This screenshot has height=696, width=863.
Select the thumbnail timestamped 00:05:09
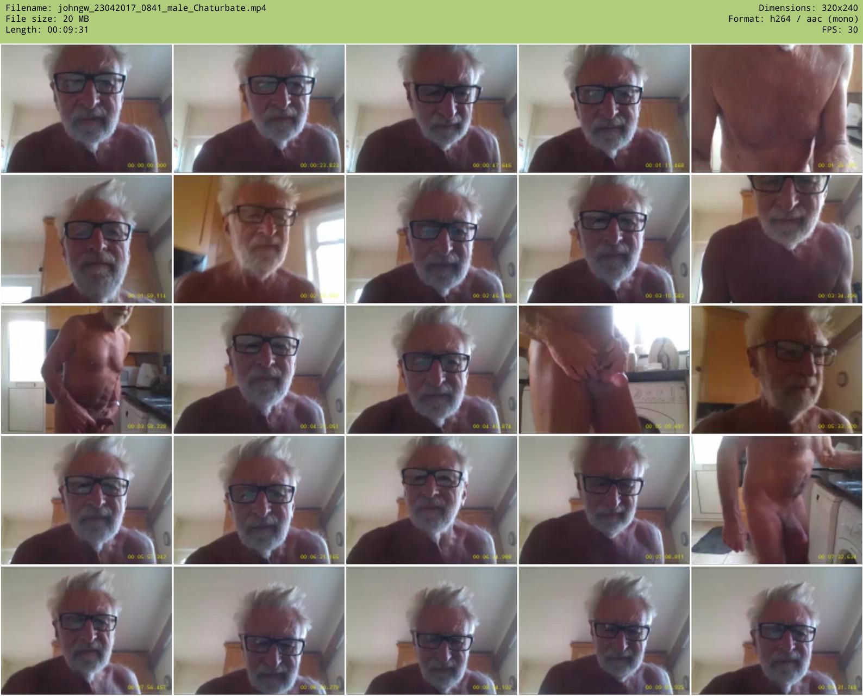coord(604,370)
